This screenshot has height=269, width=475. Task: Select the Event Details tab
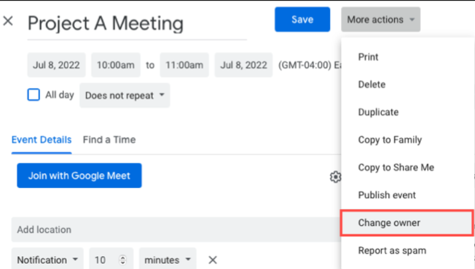coord(41,140)
